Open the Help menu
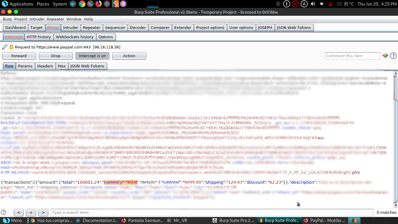This screenshot has width=398, height=224. click(89, 19)
